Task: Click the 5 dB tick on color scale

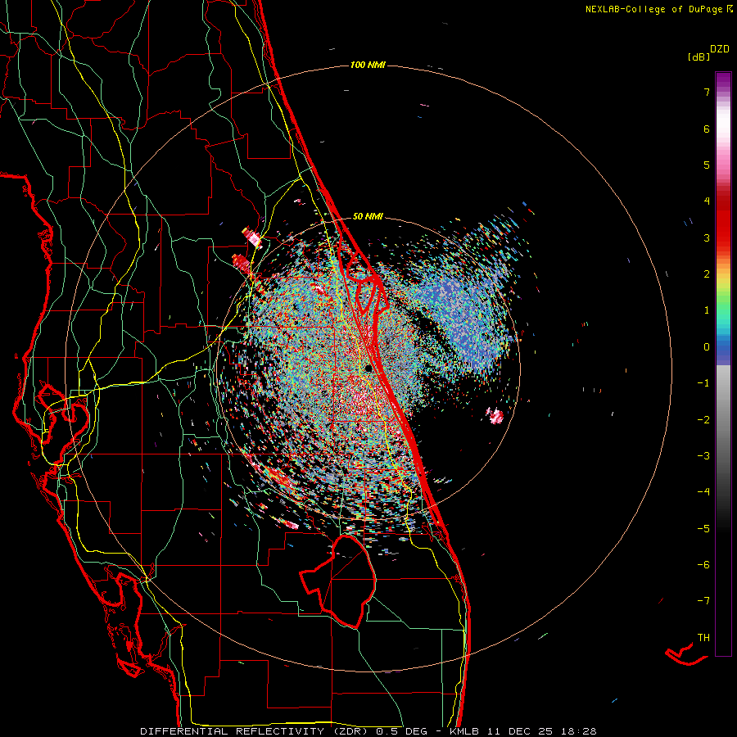Action: pyautogui.click(x=707, y=165)
